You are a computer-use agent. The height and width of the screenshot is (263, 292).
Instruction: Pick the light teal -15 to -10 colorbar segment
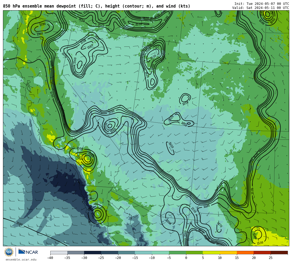point(144,252)
